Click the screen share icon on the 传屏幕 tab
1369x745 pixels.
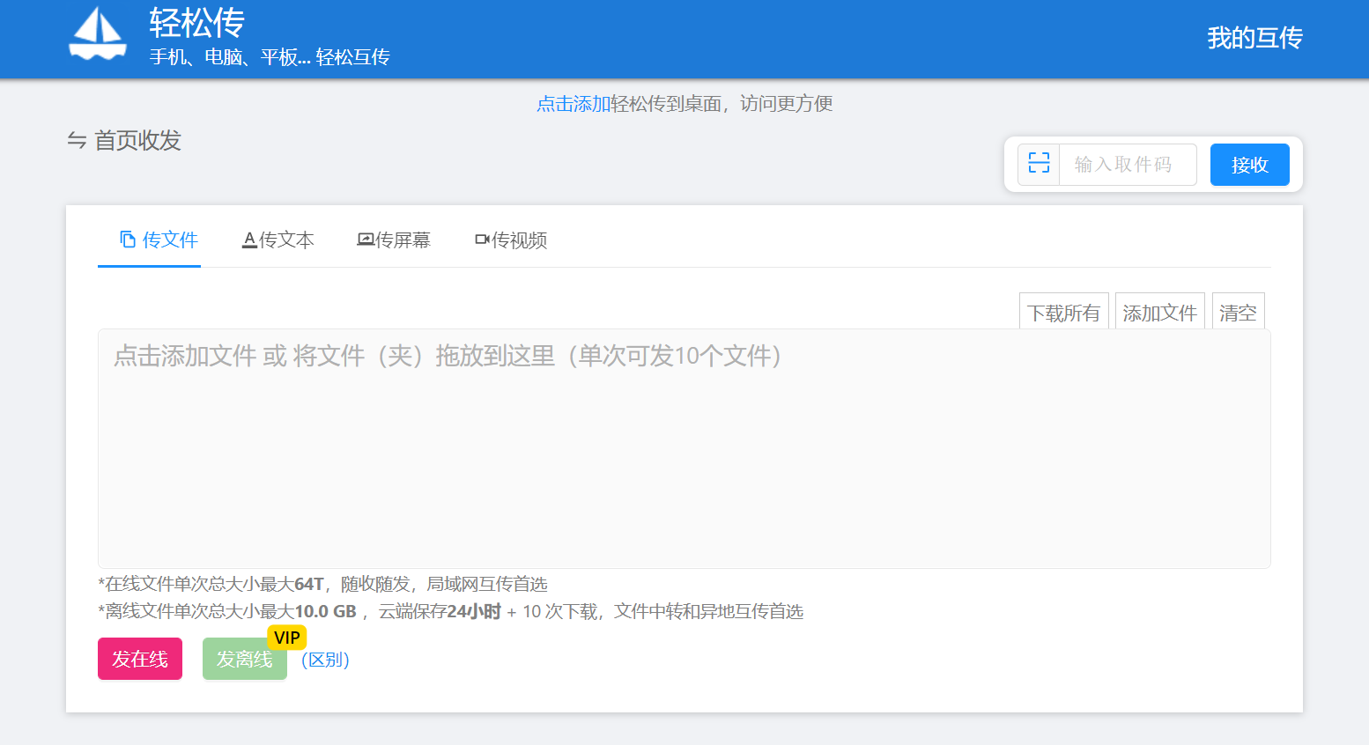coord(365,240)
